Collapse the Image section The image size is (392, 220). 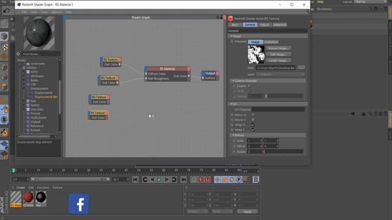pos(232,36)
